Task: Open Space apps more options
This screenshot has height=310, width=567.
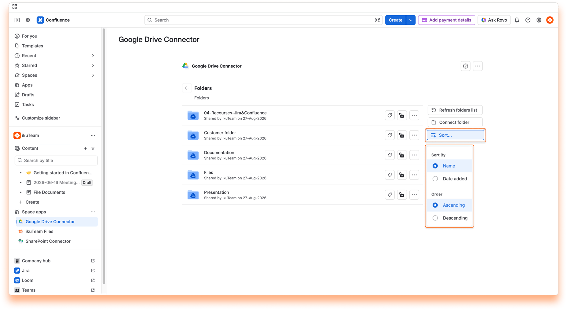Action: (x=93, y=212)
